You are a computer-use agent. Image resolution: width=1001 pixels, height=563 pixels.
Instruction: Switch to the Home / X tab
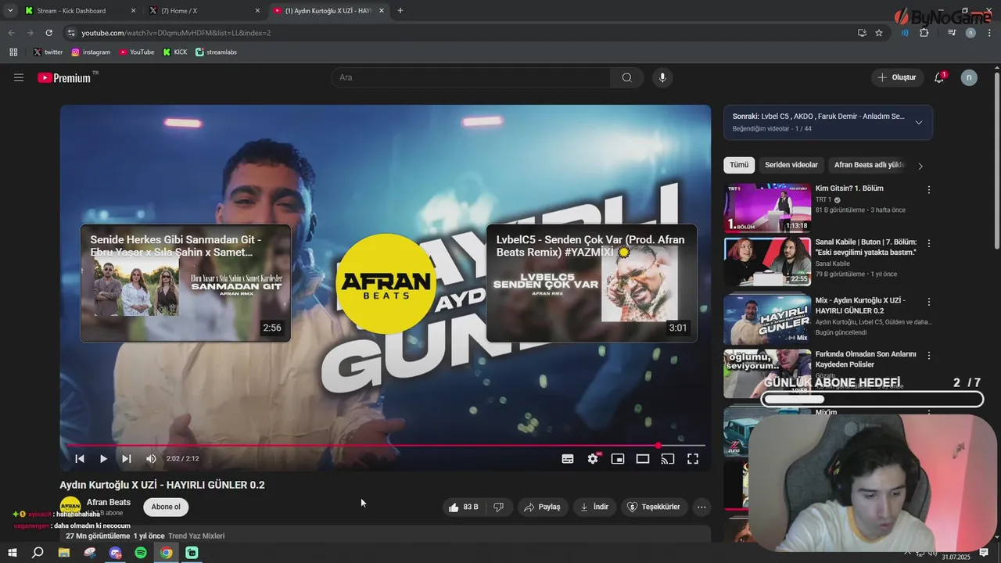click(205, 11)
